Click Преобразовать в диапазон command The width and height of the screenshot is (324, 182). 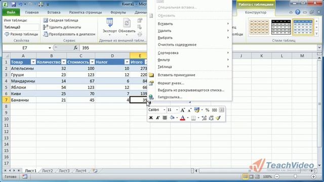[69, 34]
